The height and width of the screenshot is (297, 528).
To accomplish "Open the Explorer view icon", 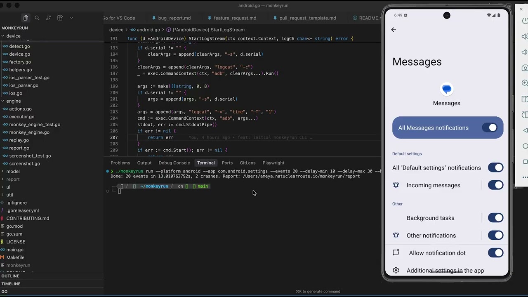I will (26, 18).
